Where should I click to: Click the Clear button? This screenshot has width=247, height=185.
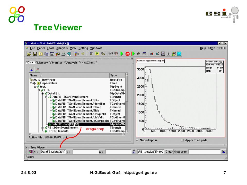169,152
